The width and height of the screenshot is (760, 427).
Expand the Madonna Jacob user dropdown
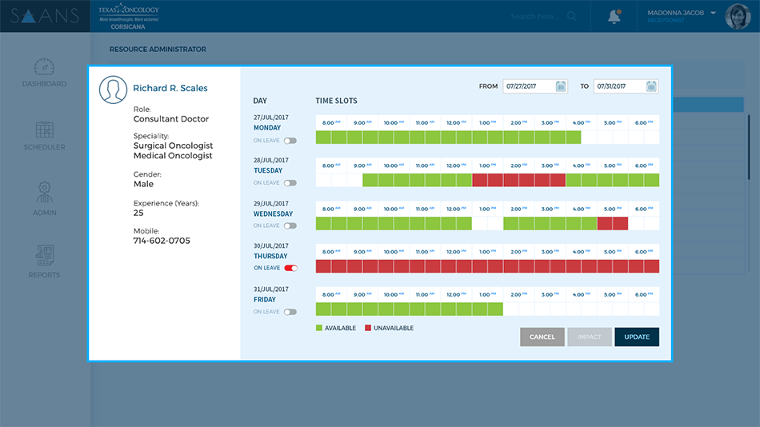click(x=712, y=13)
